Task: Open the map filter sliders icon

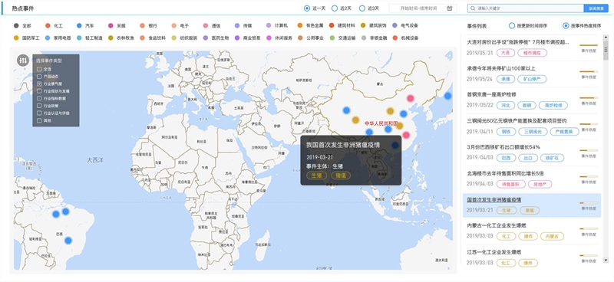Action: (x=23, y=61)
